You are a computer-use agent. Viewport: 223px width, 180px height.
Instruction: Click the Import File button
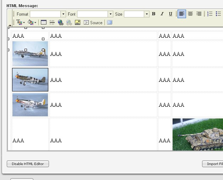click(213, 164)
